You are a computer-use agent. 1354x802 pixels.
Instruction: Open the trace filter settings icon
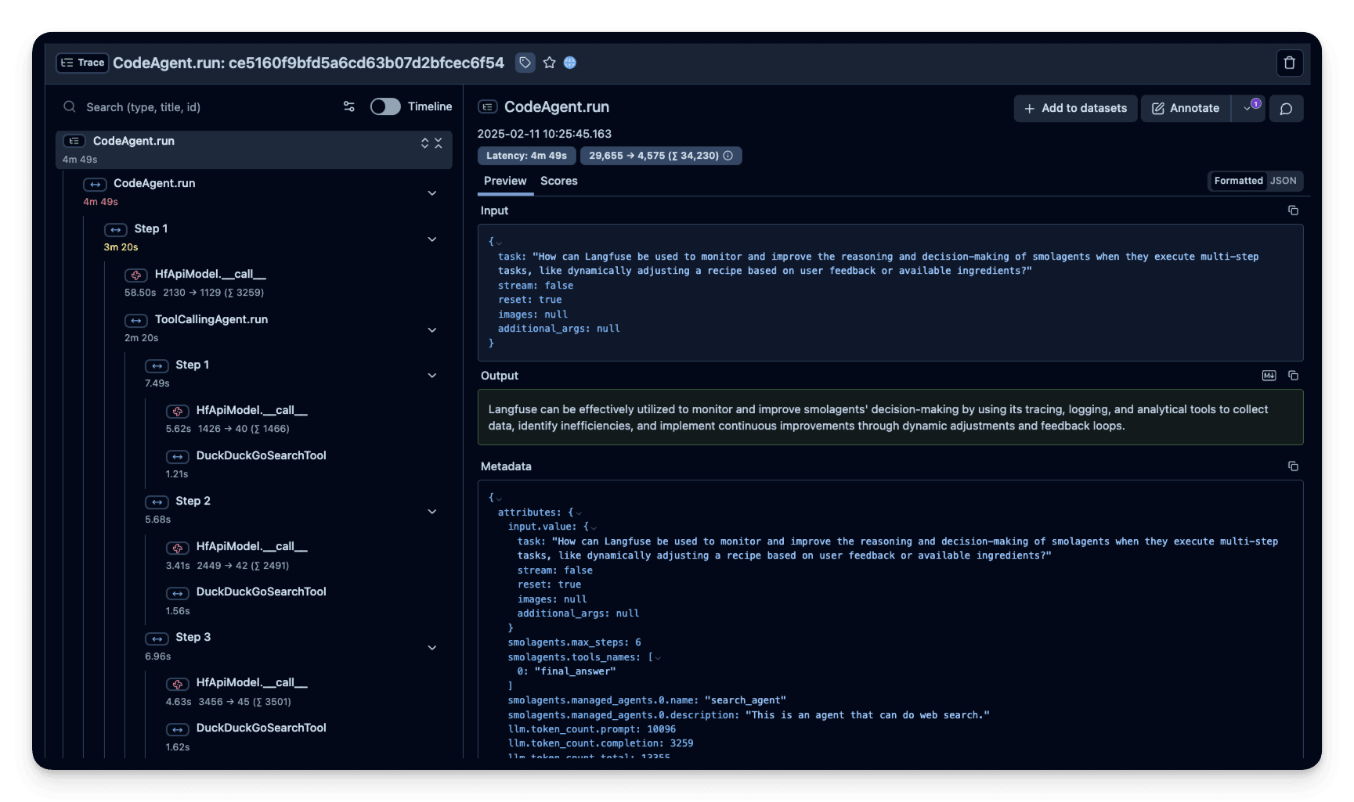pos(349,106)
